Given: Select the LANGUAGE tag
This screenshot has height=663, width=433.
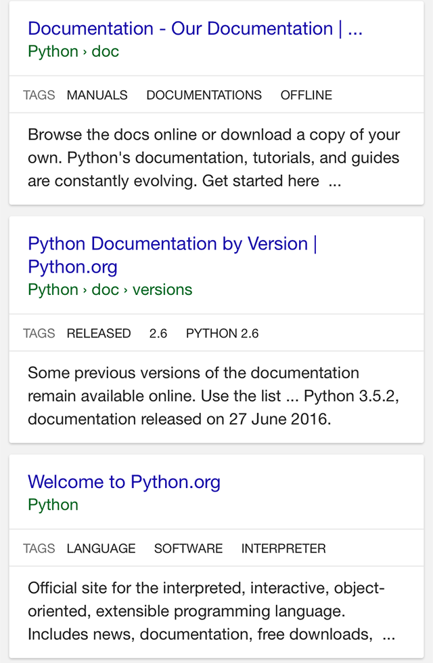Looking at the screenshot, I should click(101, 548).
